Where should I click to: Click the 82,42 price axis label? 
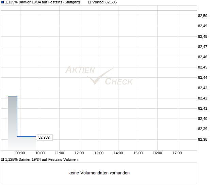[202, 98]
